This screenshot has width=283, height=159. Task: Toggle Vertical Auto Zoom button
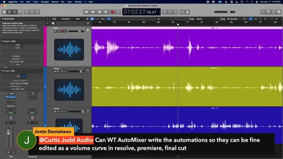[x=251, y=19]
